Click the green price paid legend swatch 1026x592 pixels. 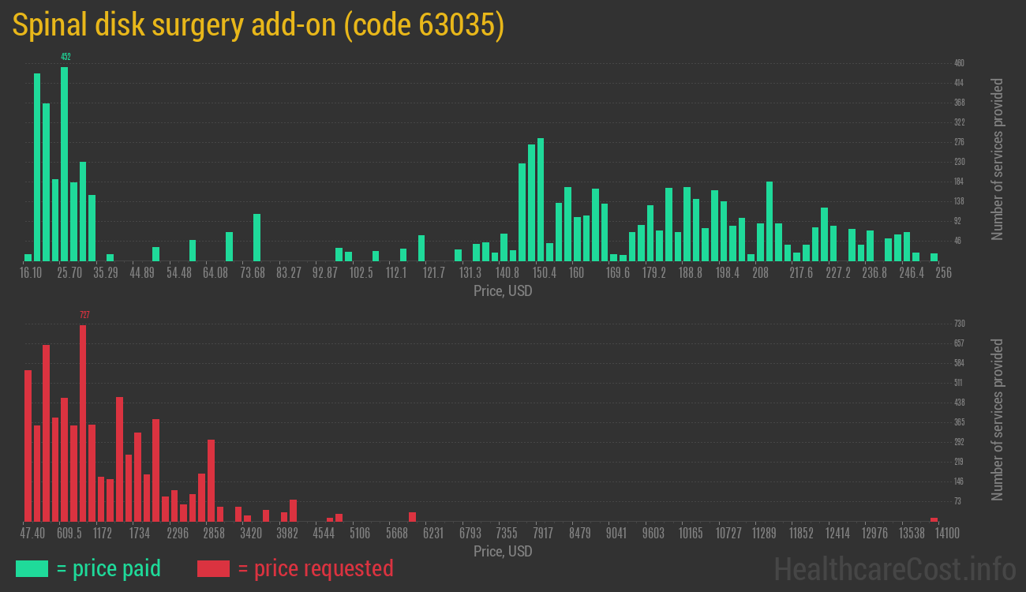(x=32, y=568)
